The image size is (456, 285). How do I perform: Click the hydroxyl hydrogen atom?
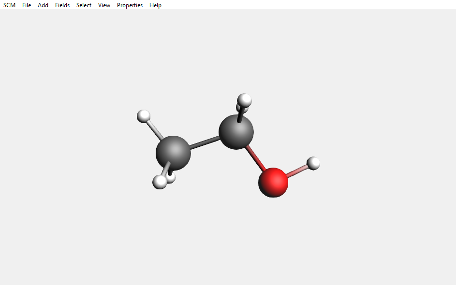coord(313,164)
